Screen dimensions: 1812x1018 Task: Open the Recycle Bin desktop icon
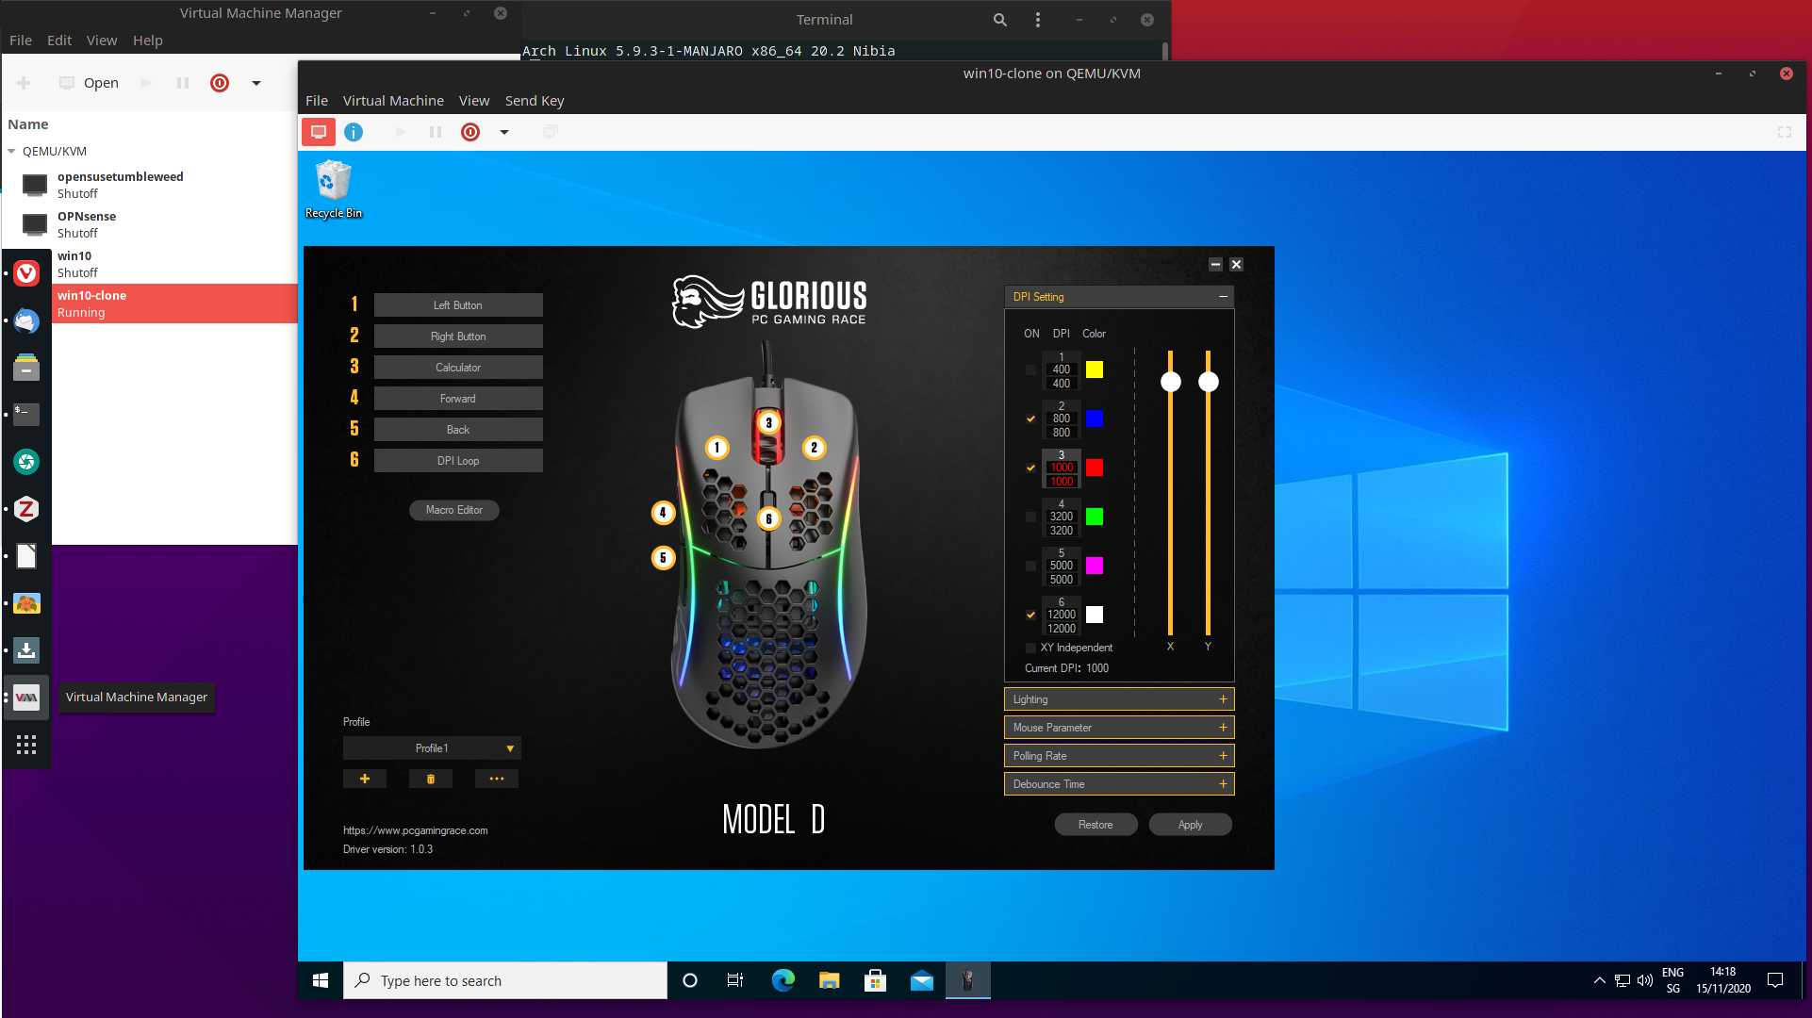333,189
